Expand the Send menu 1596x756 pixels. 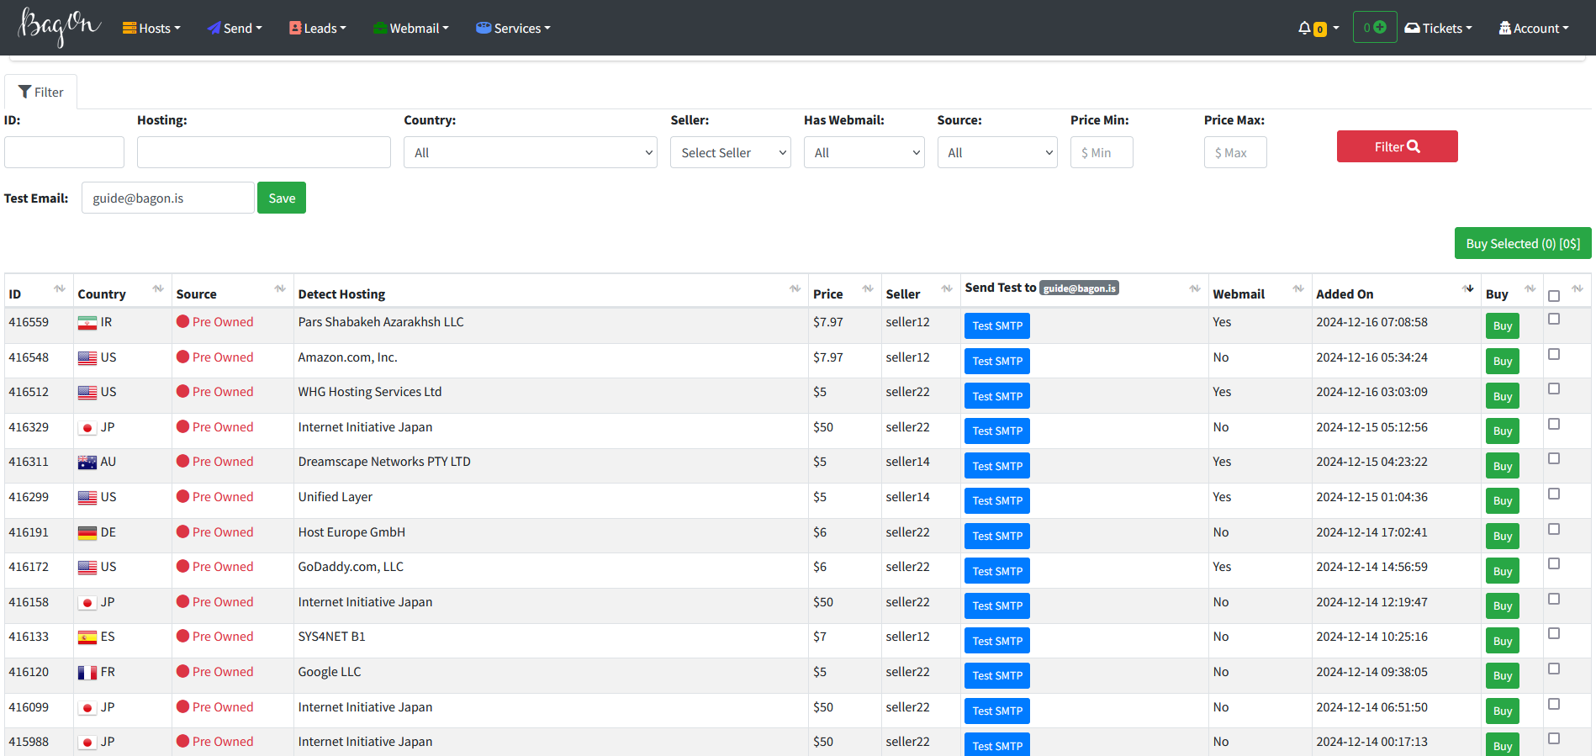(235, 28)
